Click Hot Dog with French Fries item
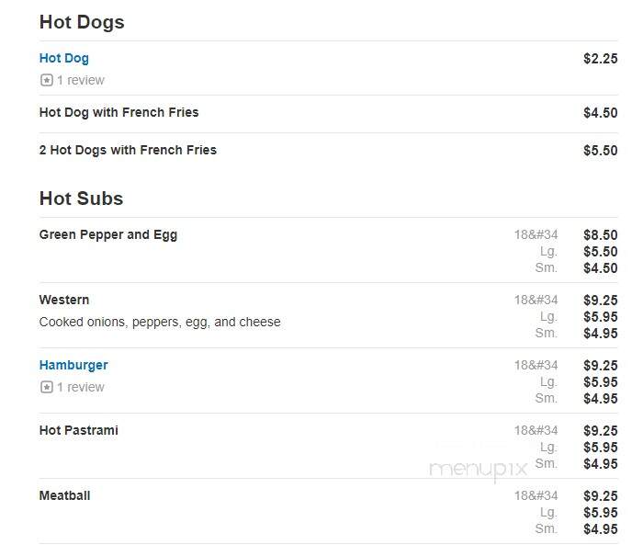 click(118, 112)
